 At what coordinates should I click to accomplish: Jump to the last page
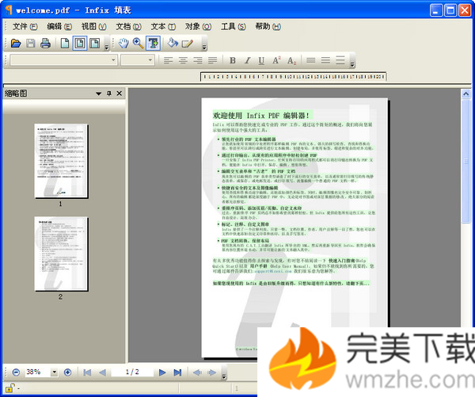click(177, 372)
